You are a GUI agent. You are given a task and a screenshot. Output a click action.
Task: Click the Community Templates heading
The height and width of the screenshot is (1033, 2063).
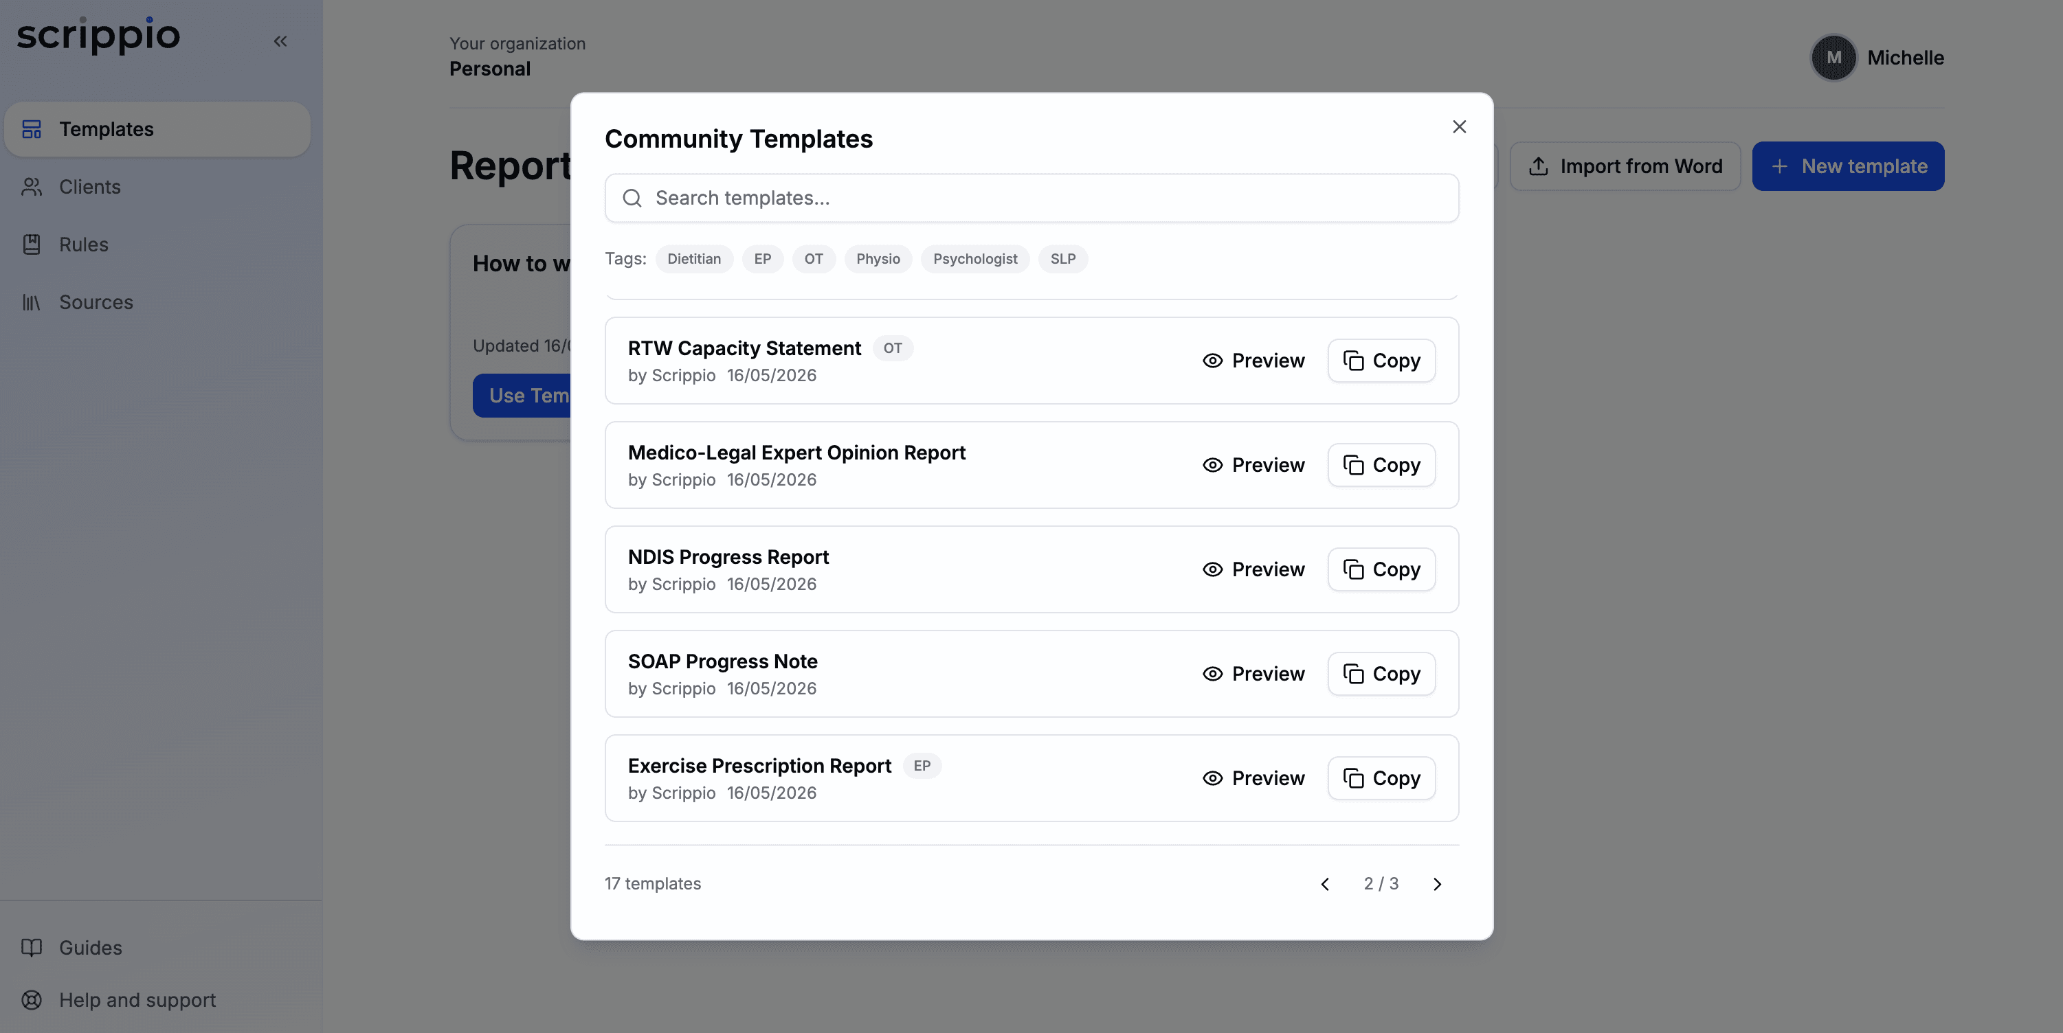[x=738, y=139]
